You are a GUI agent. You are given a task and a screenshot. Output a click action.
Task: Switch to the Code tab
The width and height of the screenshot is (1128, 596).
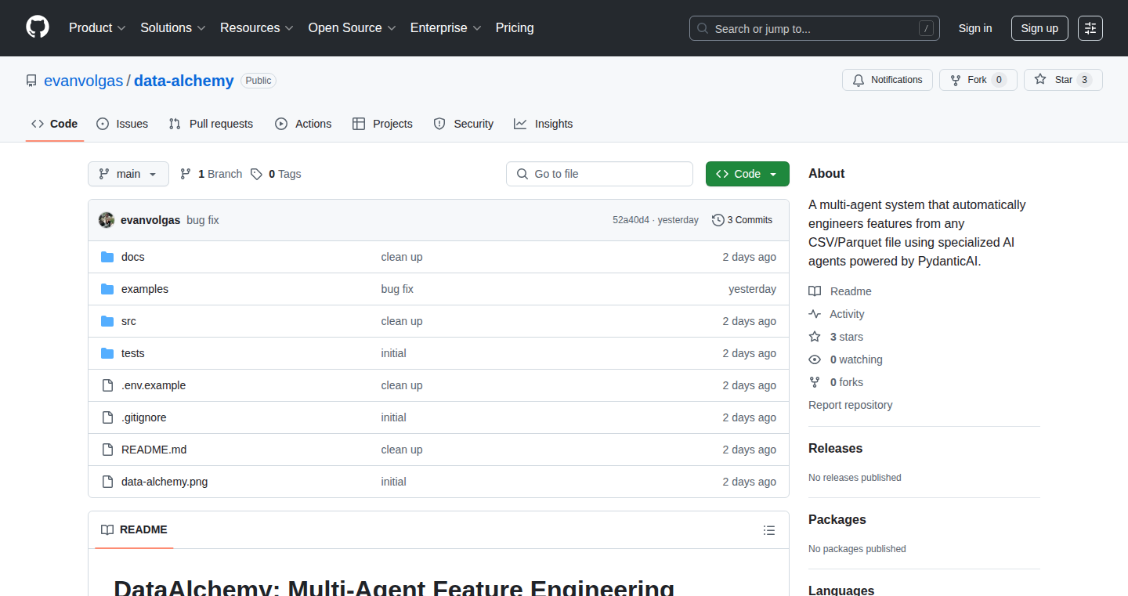click(55, 124)
